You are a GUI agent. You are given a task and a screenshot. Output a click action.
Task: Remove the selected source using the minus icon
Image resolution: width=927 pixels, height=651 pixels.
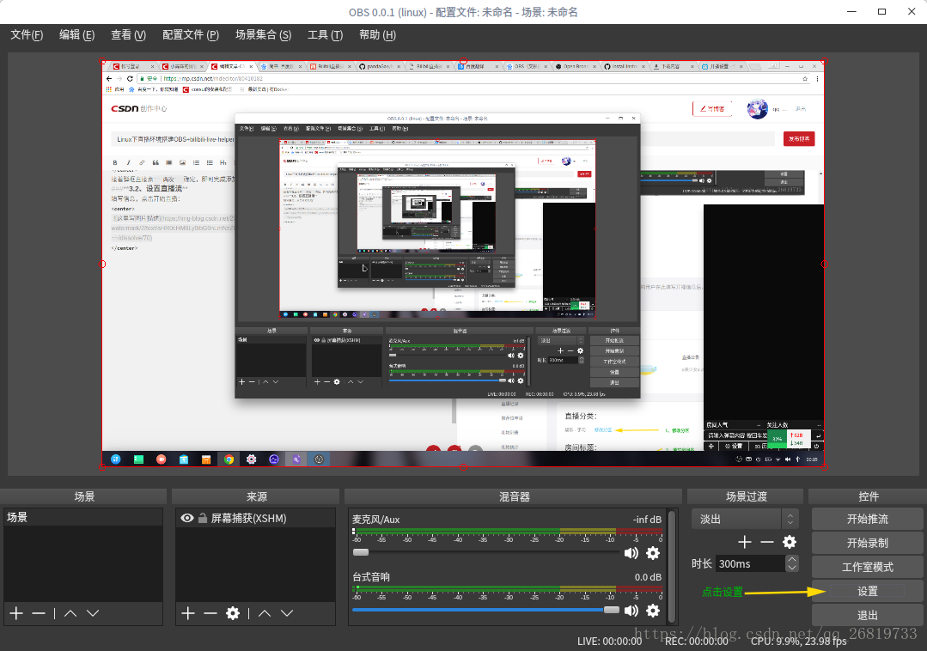(x=209, y=613)
